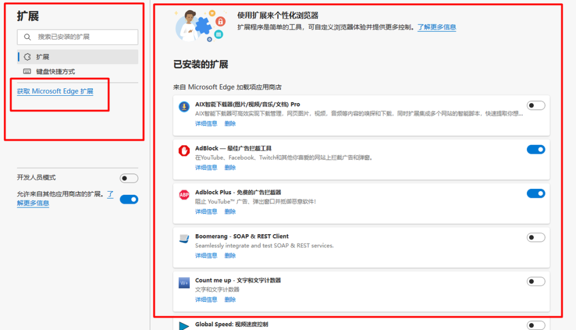Enable the AIX智能下载器 extension toggle
The height and width of the screenshot is (330, 576).
(536, 105)
